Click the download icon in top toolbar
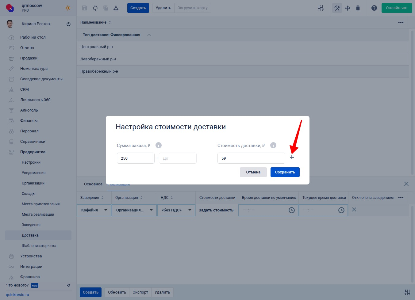Viewport: 415px width, 300px height. [116, 8]
